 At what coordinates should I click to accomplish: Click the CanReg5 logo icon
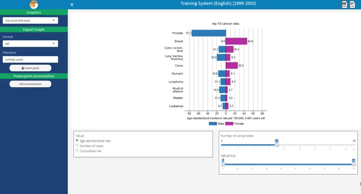click(x=34, y=4)
